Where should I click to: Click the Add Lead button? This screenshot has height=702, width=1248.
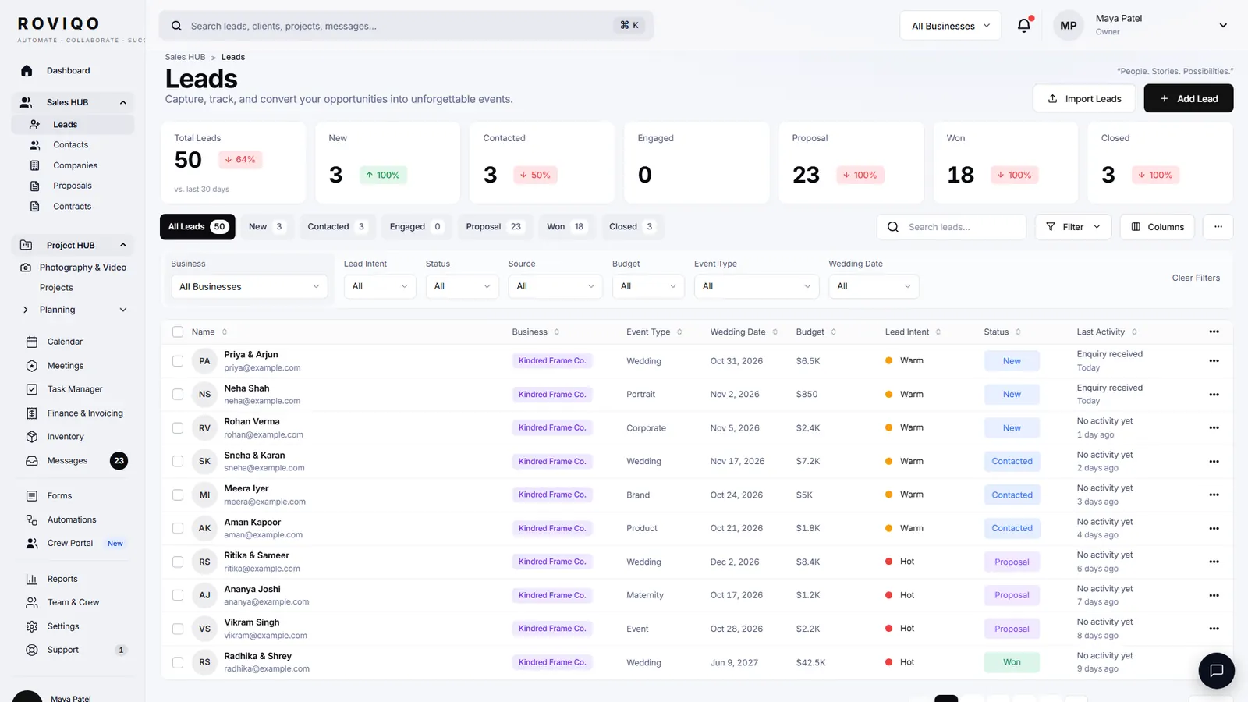1188,98
